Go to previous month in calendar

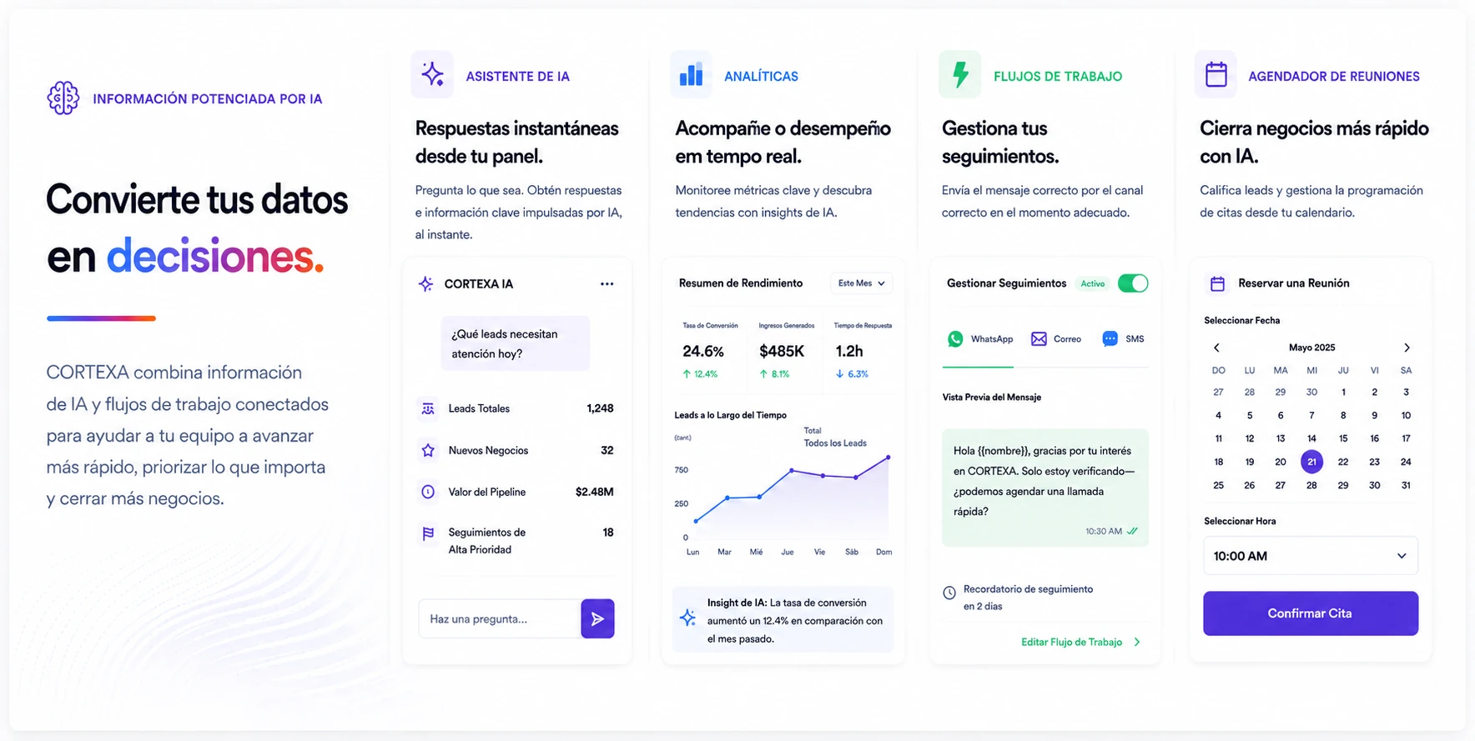pyautogui.click(x=1216, y=348)
